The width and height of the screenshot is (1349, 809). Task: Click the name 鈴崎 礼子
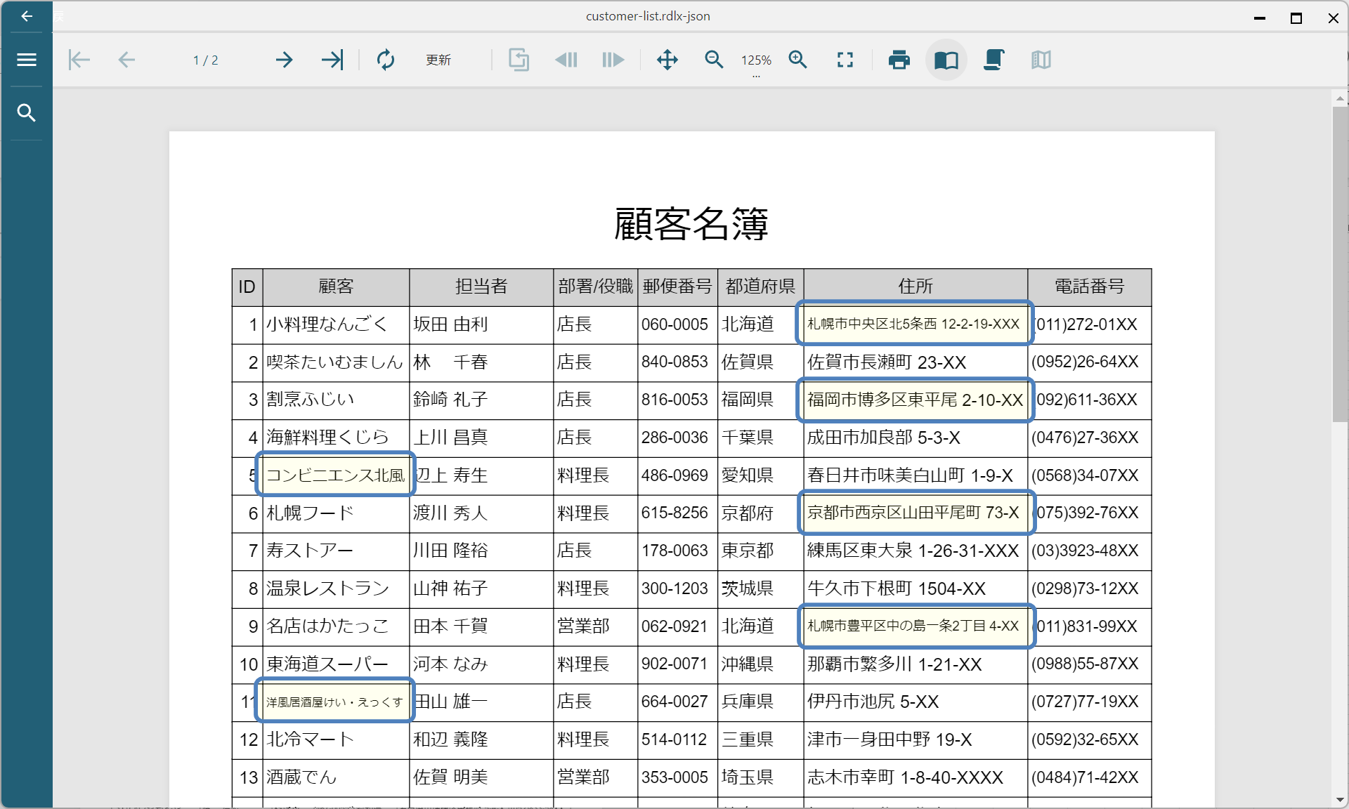pyautogui.click(x=450, y=400)
